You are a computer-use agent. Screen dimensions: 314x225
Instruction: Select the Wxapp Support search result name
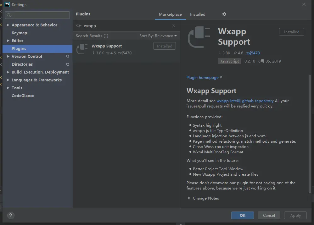107,46
